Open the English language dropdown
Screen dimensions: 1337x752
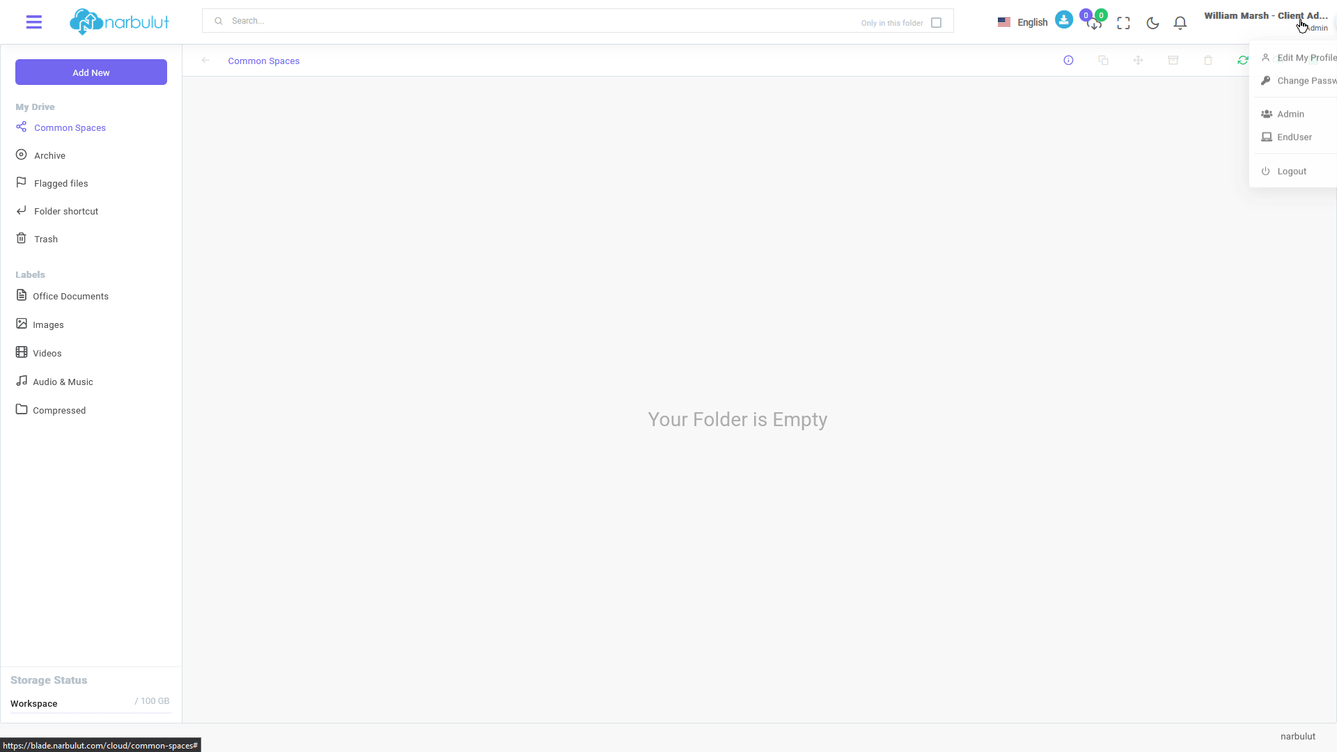(x=1022, y=22)
